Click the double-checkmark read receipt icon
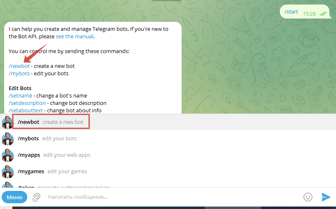Screen dimensions: 336x209 point(323,14)
